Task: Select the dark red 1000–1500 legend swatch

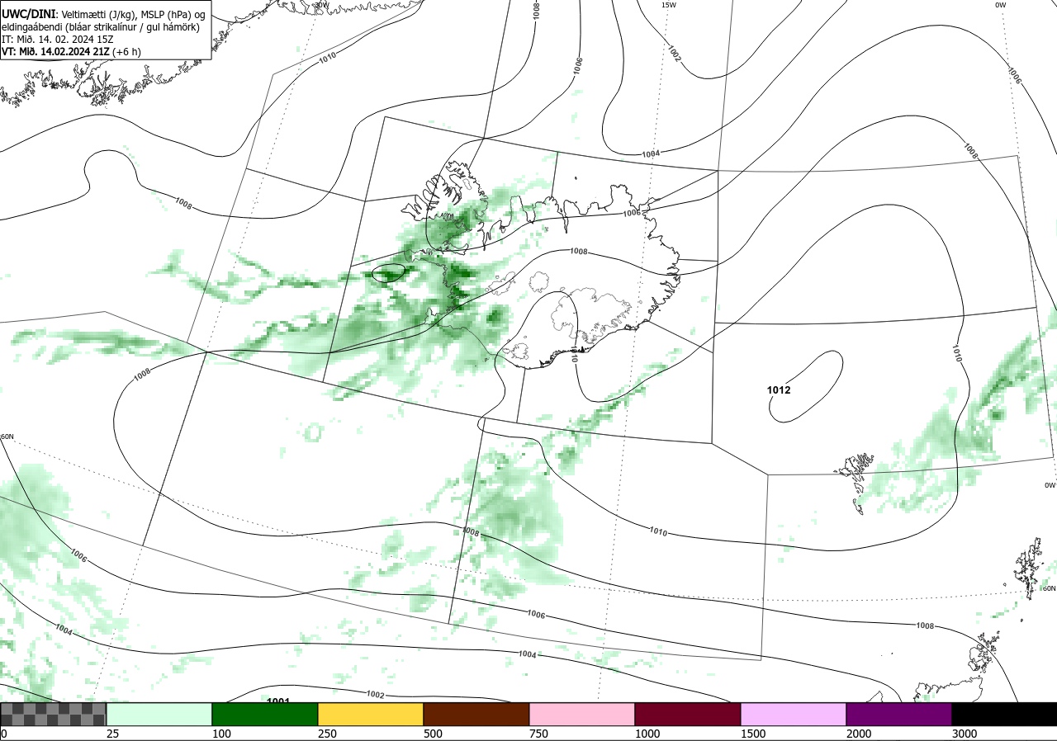Action: (688, 714)
